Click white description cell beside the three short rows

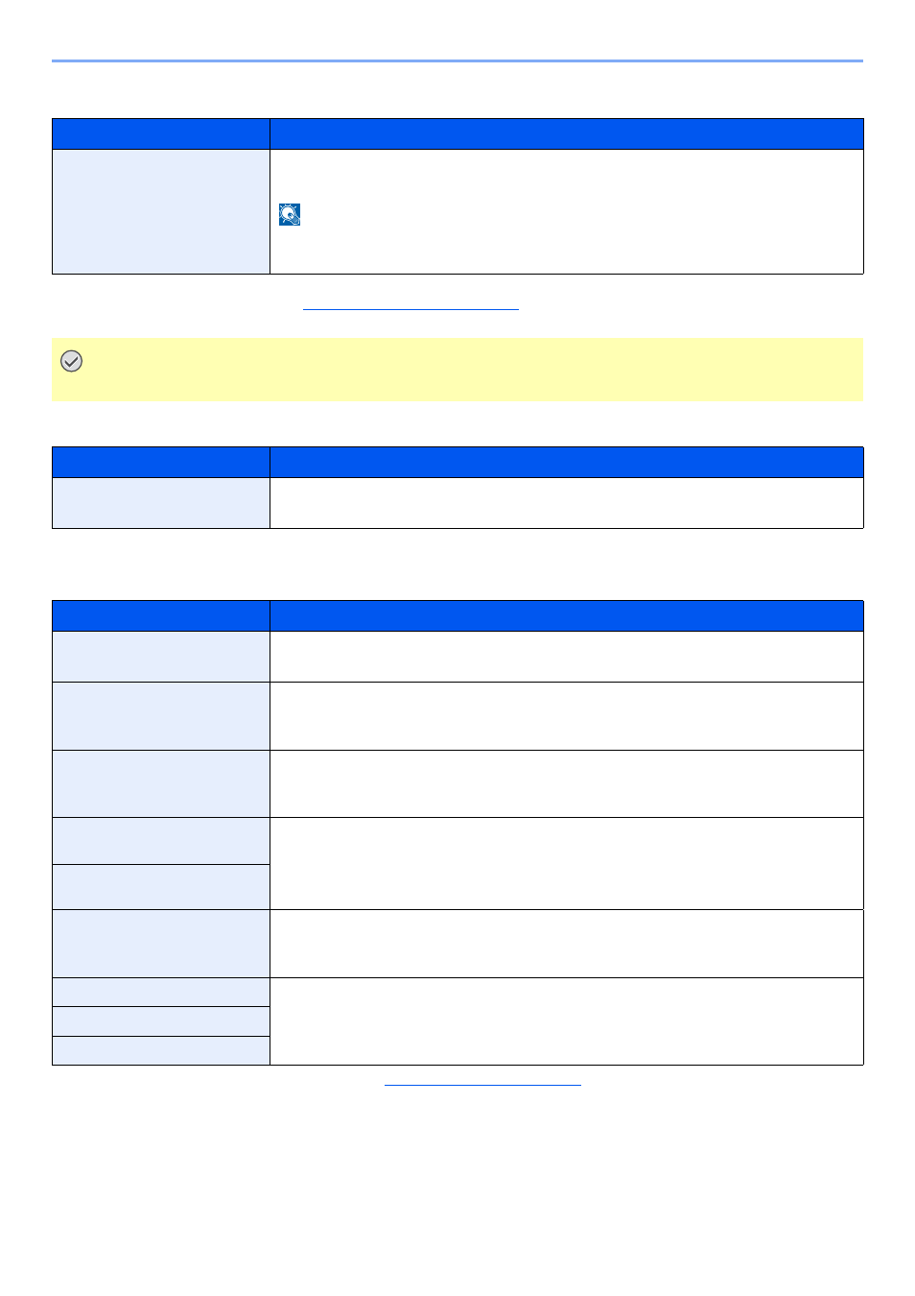567,1021
